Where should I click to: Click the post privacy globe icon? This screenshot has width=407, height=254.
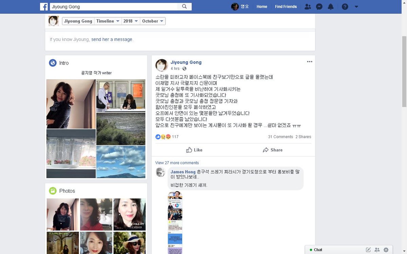click(185, 69)
